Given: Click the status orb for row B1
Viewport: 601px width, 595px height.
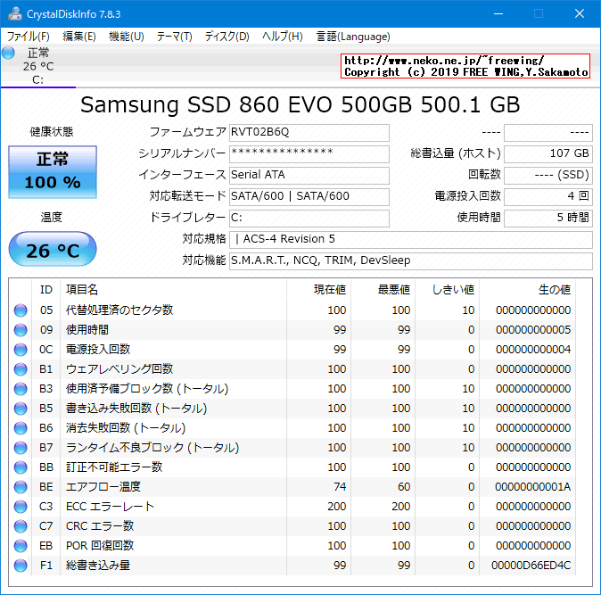Looking at the screenshot, I should pos(21,369).
